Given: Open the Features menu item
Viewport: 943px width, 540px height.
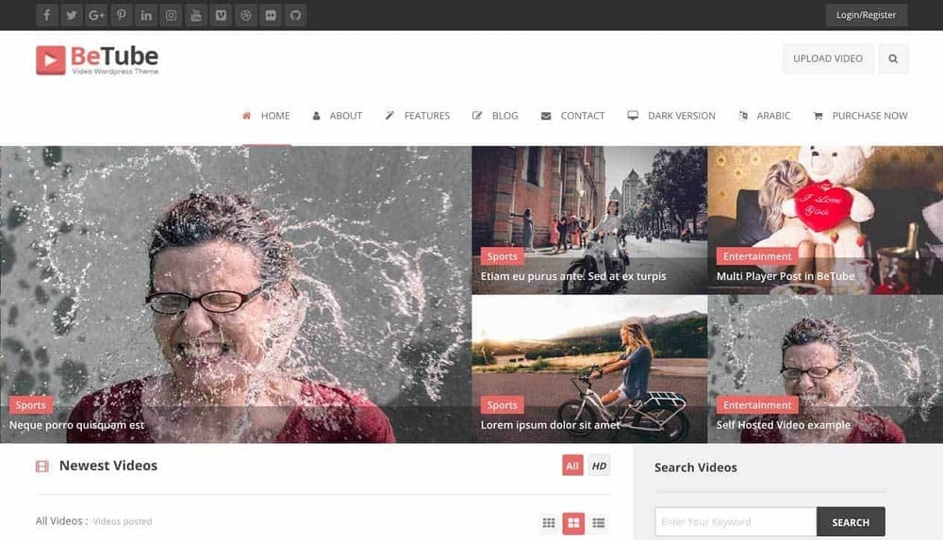Looking at the screenshot, I should tap(418, 116).
